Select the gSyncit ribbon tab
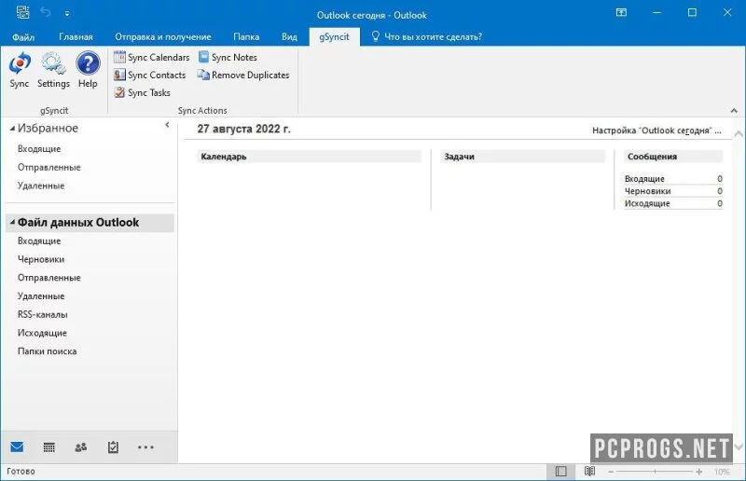The width and height of the screenshot is (746, 481). [334, 36]
